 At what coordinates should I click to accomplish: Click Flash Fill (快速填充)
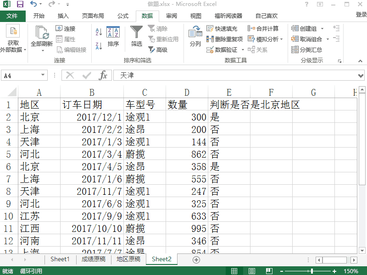tap(222, 28)
